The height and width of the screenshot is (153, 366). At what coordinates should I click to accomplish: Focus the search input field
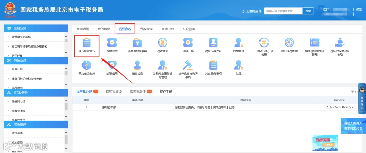tap(283, 11)
